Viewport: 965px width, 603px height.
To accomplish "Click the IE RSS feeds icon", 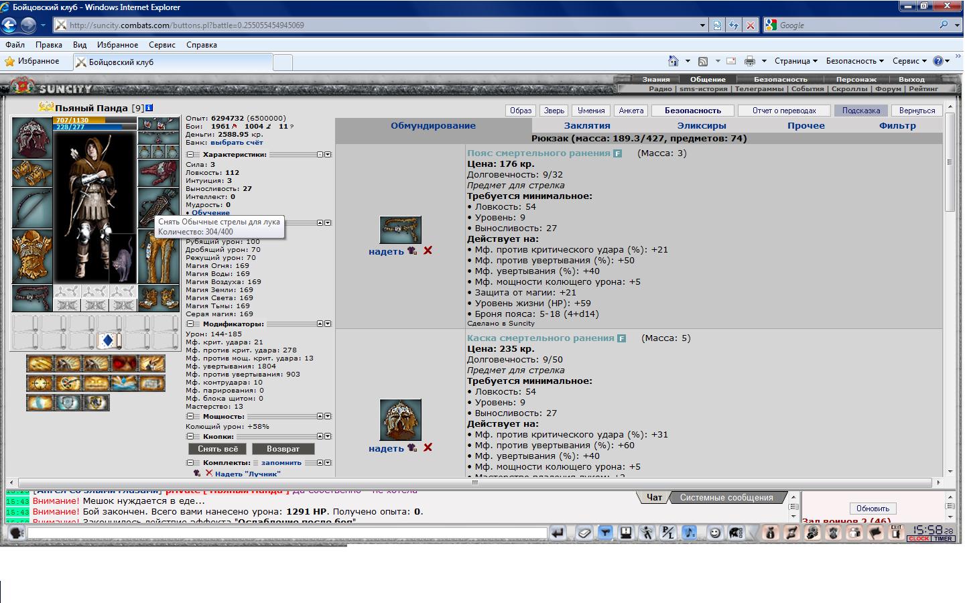I will pyautogui.click(x=703, y=61).
